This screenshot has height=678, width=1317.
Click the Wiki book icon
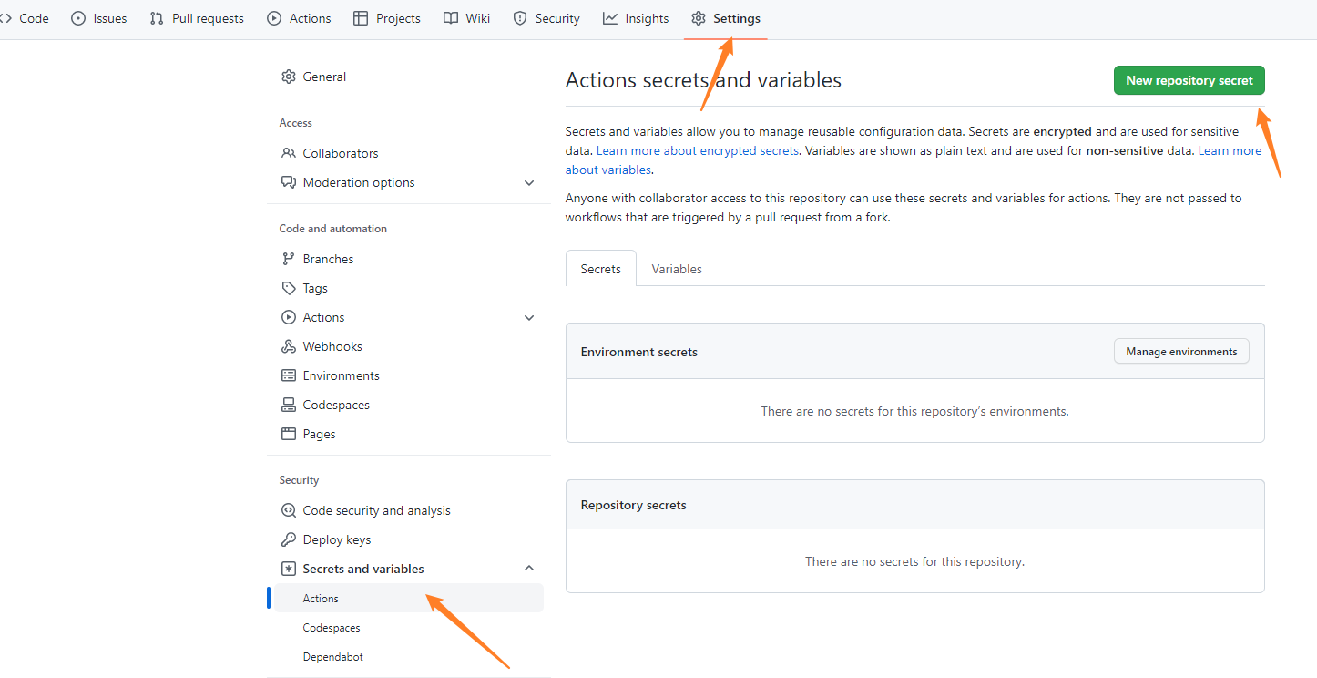point(451,18)
